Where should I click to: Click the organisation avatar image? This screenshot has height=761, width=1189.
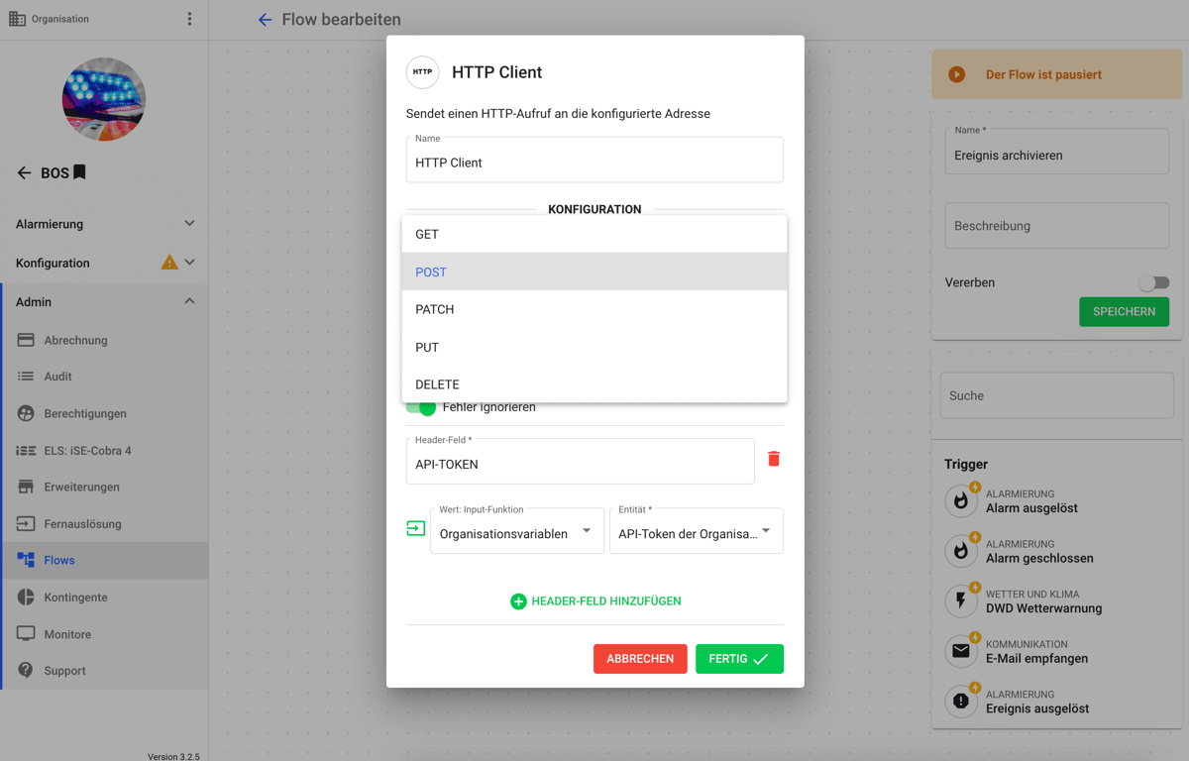(x=104, y=99)
